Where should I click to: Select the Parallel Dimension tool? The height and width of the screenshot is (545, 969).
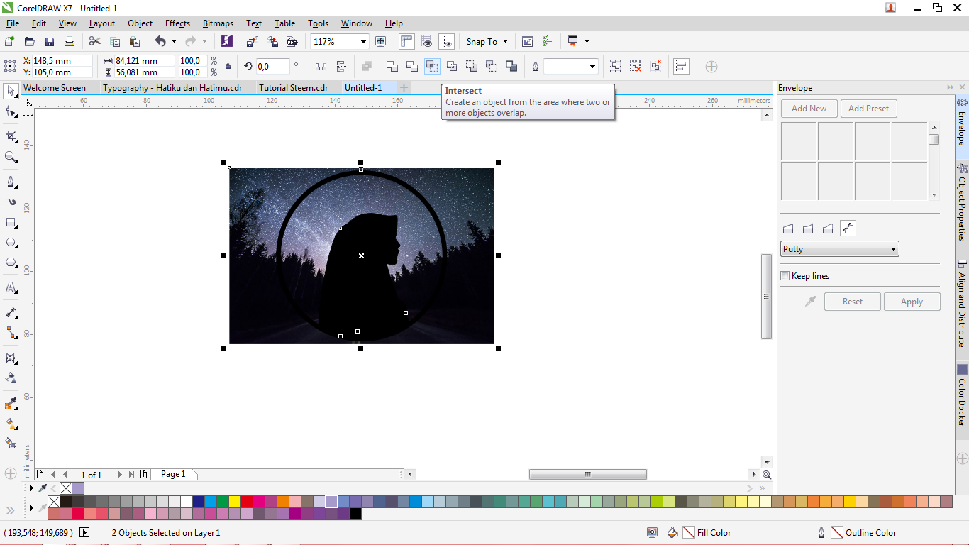tap(11, 312)
